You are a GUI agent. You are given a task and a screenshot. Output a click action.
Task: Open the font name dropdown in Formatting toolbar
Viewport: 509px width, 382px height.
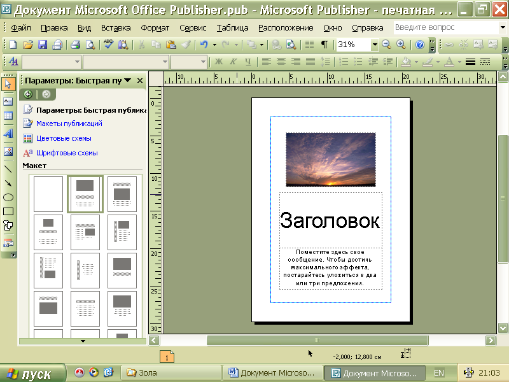pyautogui.click(x=165, y=61)
